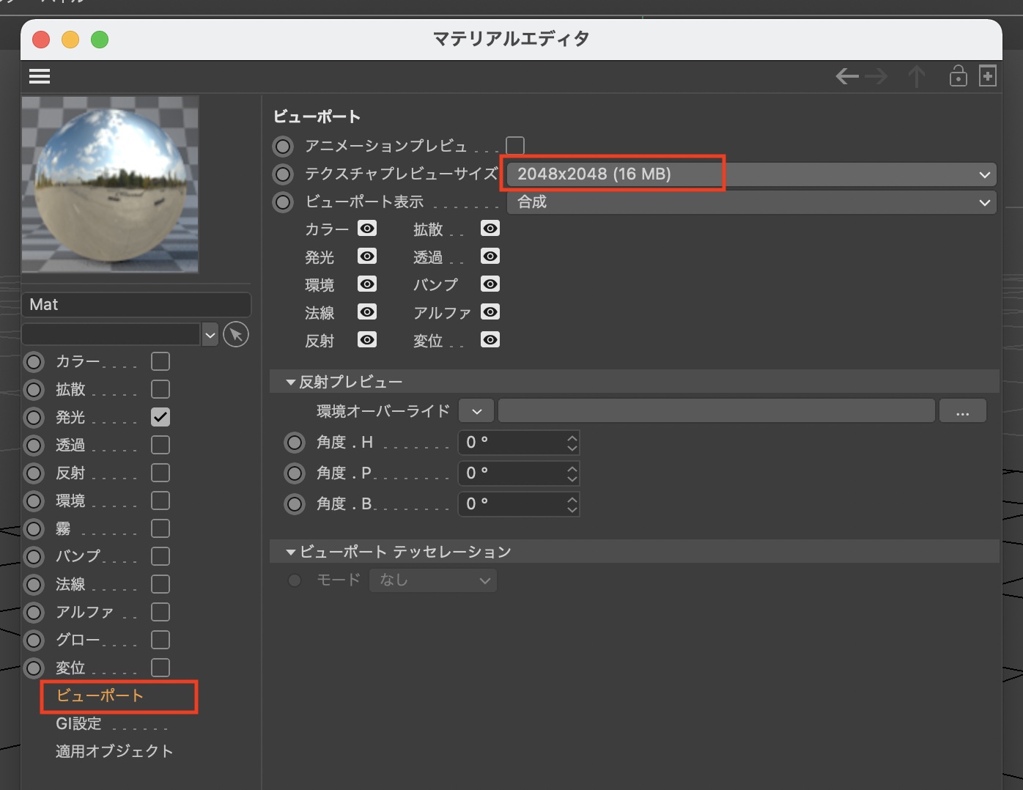The image size is (1023, 790).
Task: Enable the アニメーションプレビュー checkbox
Action: (515, 146)
